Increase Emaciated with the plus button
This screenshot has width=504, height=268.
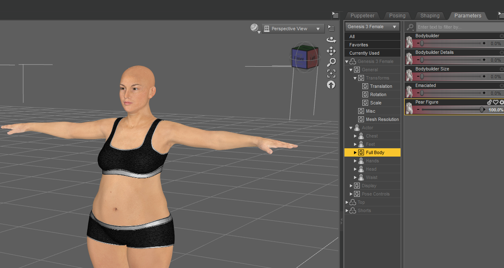click(x=484, y=93)
